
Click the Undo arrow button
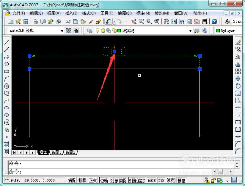click(x=109, y=21)
